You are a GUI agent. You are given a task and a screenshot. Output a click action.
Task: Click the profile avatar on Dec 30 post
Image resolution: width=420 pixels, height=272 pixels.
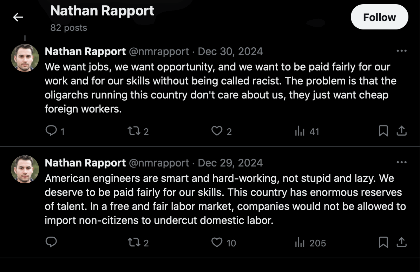(25, 58)
